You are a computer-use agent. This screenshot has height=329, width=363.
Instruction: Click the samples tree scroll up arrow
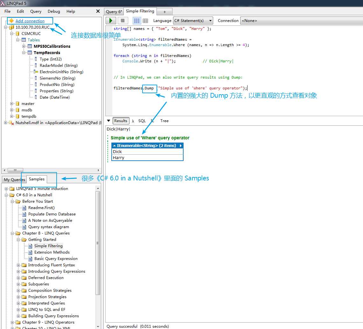(98, 188)
